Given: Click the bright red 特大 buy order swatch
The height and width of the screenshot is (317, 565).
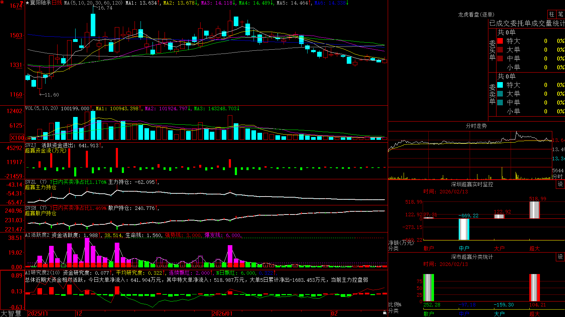Looking at the screenshot, I should 500,41.
